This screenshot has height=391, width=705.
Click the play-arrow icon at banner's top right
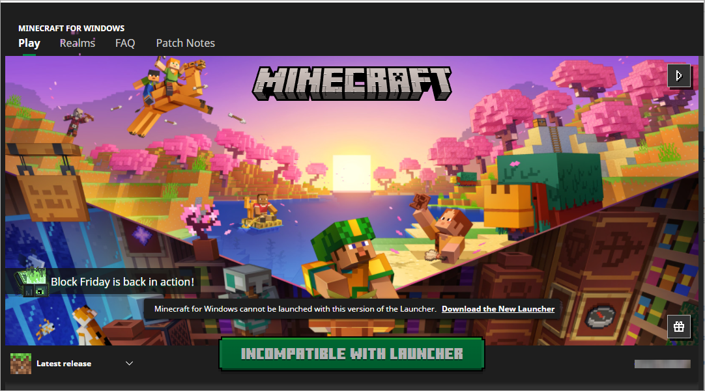tap(679, 75)
